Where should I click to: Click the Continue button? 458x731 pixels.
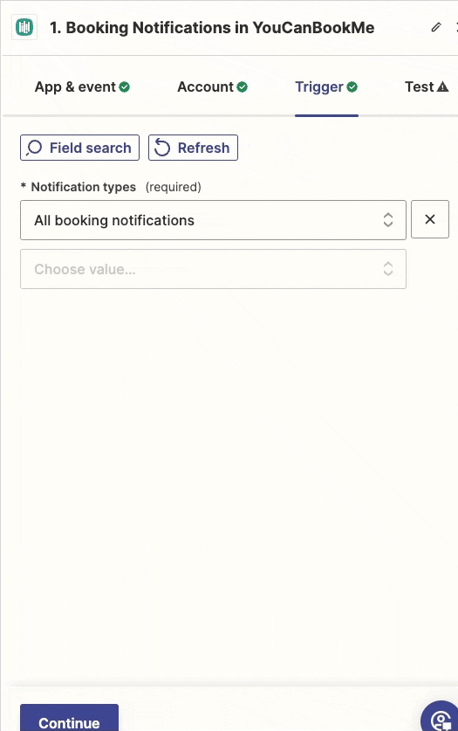[x=69, y=718]
